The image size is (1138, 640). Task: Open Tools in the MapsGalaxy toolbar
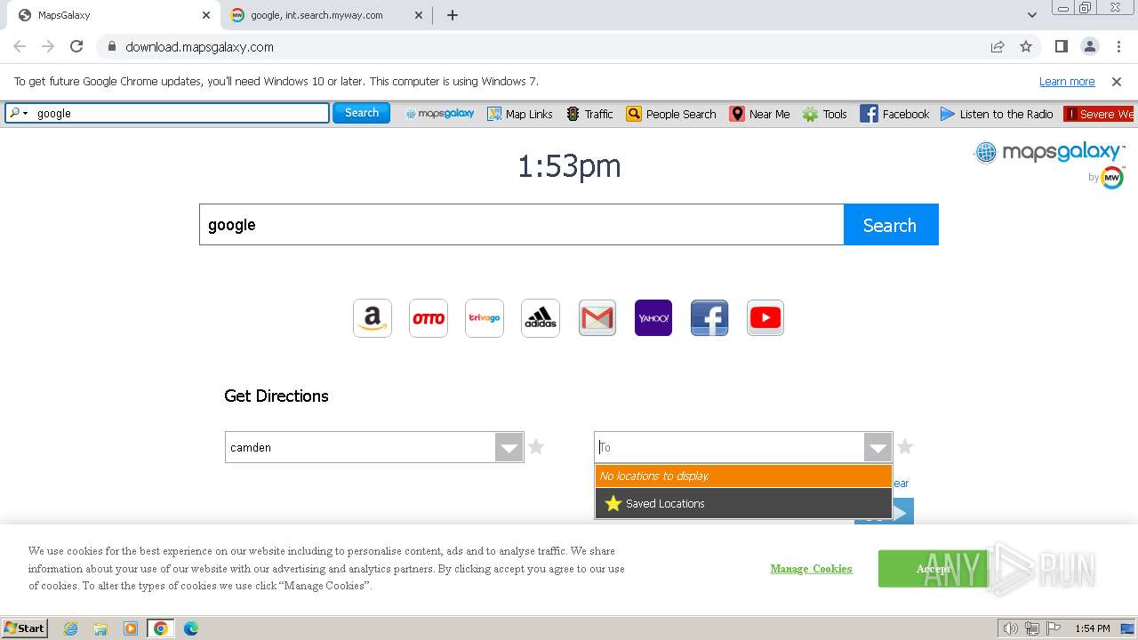click(825, 114)
